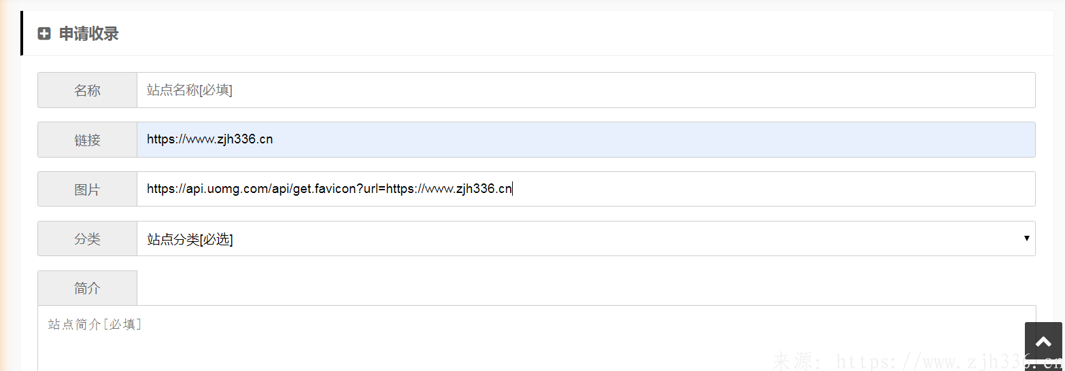Click the 简介 field label
This screenshot has height=371, width=1065.
pos(87,288)
